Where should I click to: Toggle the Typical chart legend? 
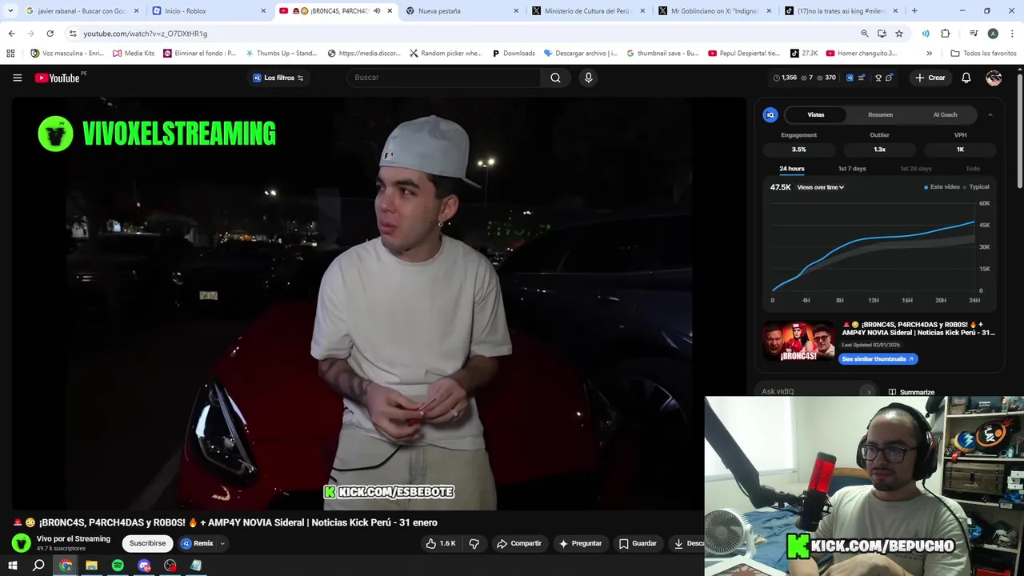pos(977,187)
